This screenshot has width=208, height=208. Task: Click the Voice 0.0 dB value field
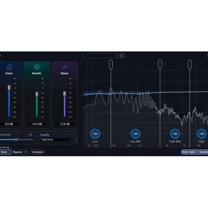[x=9, y=124]
